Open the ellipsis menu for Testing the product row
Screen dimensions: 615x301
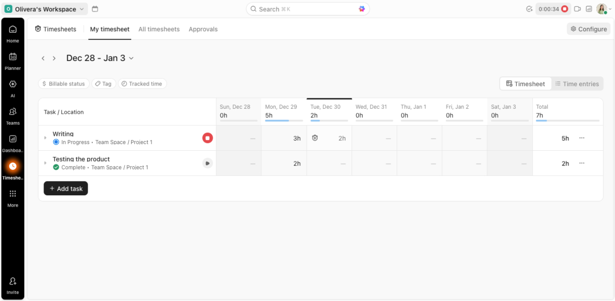click(x=582, y=163)
